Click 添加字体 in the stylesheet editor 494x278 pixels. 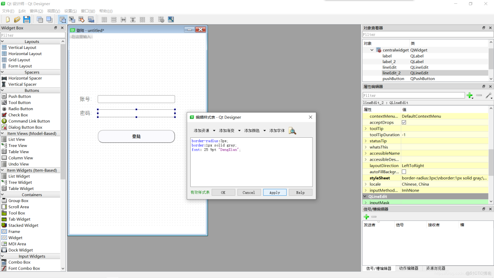tap(277, 131)
